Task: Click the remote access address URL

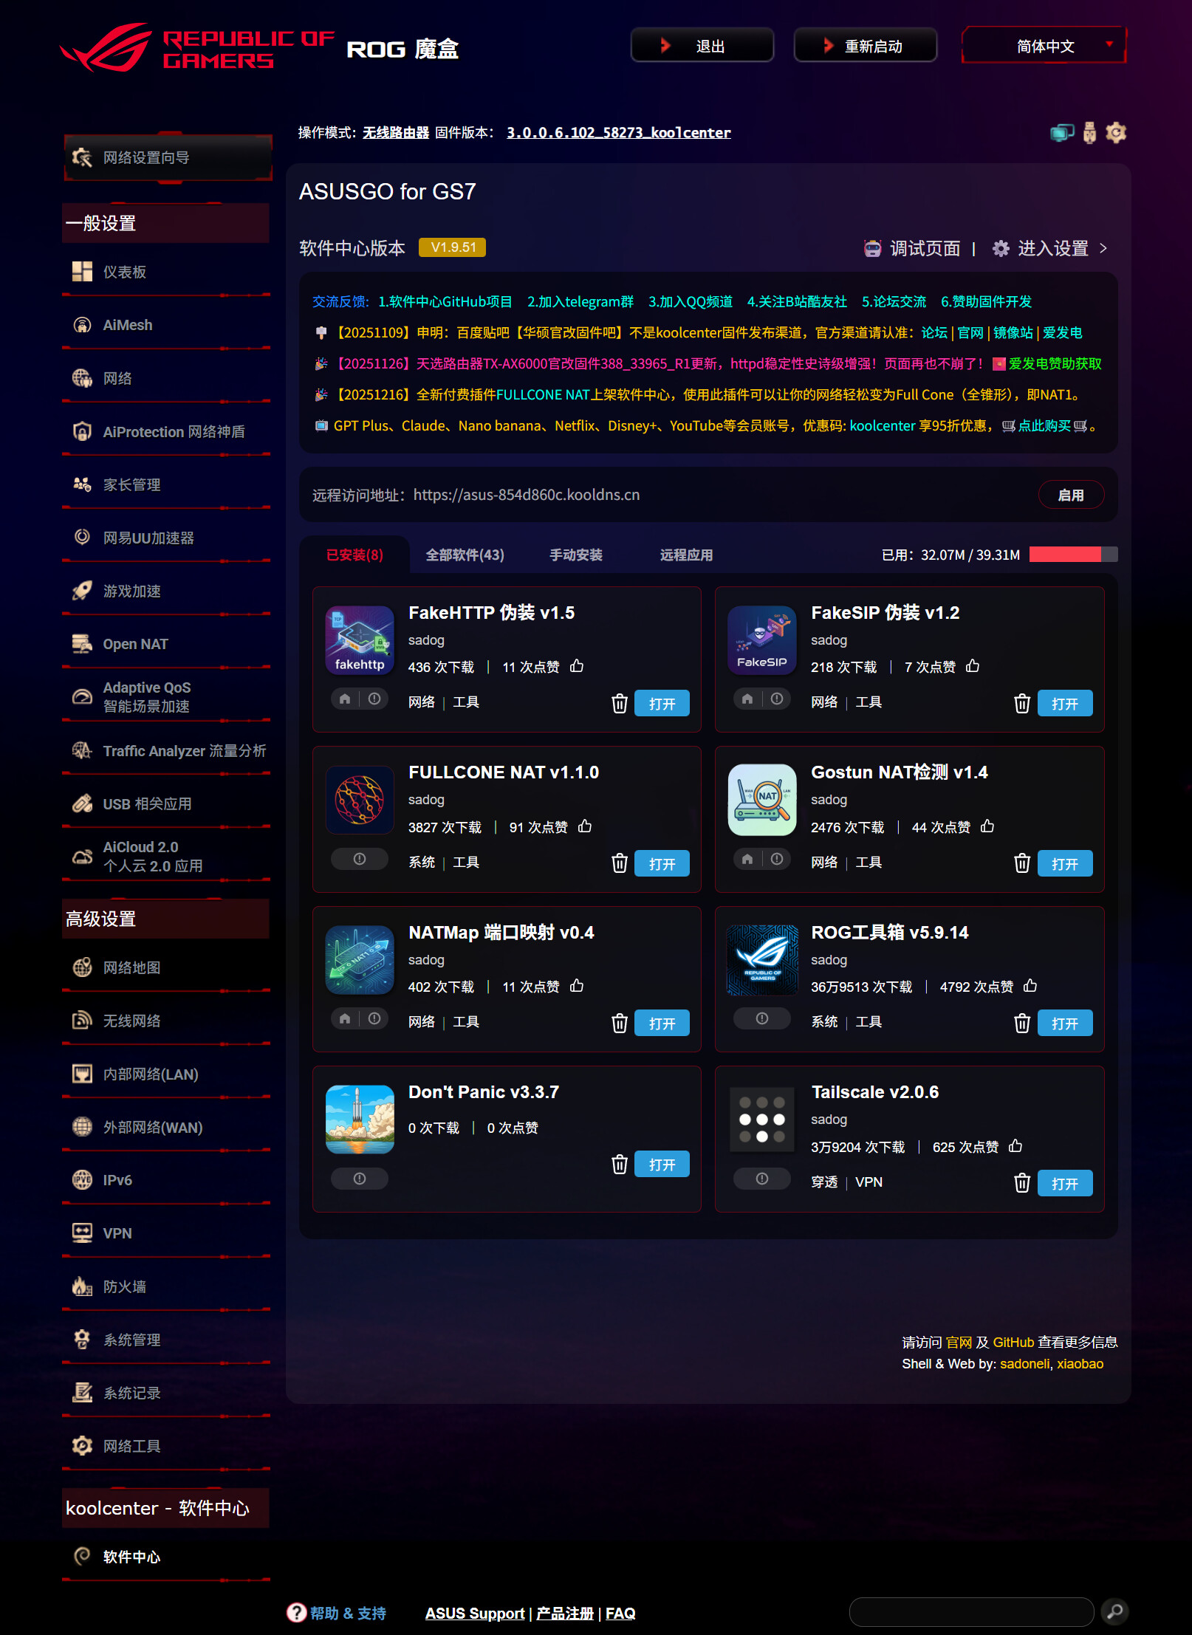Action: (x=527, y=495)
